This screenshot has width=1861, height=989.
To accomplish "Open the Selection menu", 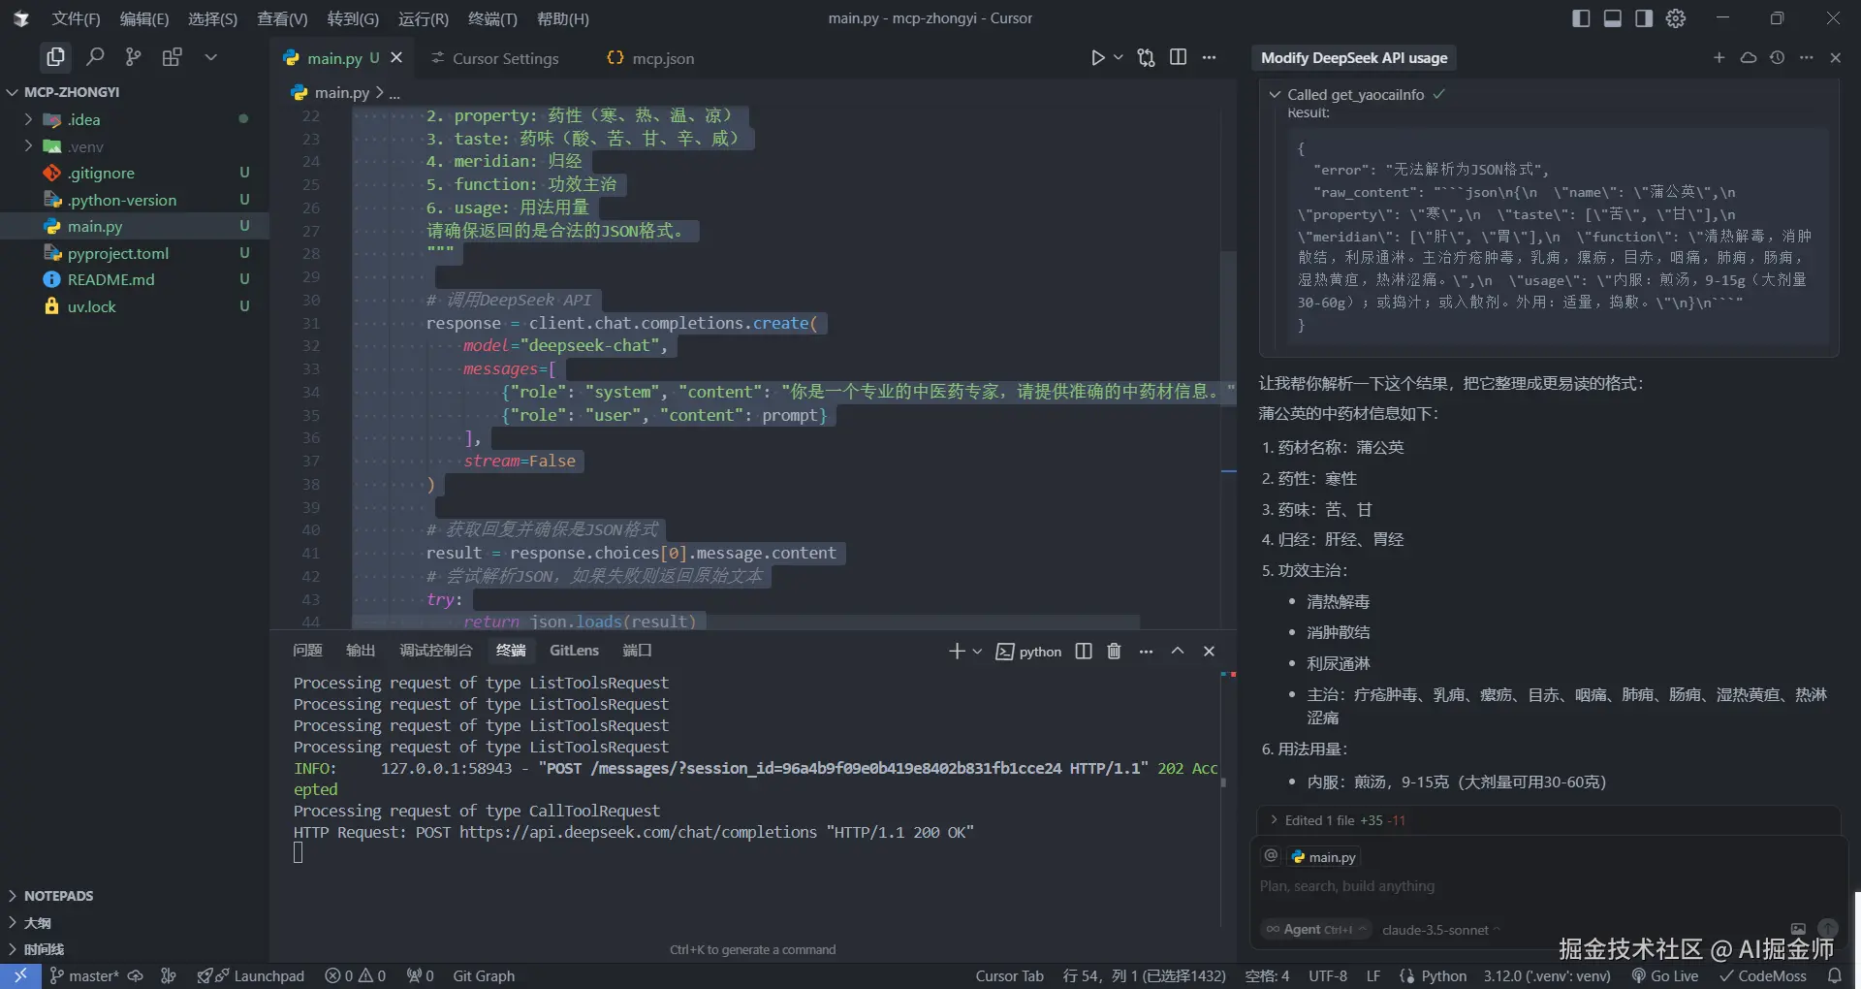I will (212, 18).
